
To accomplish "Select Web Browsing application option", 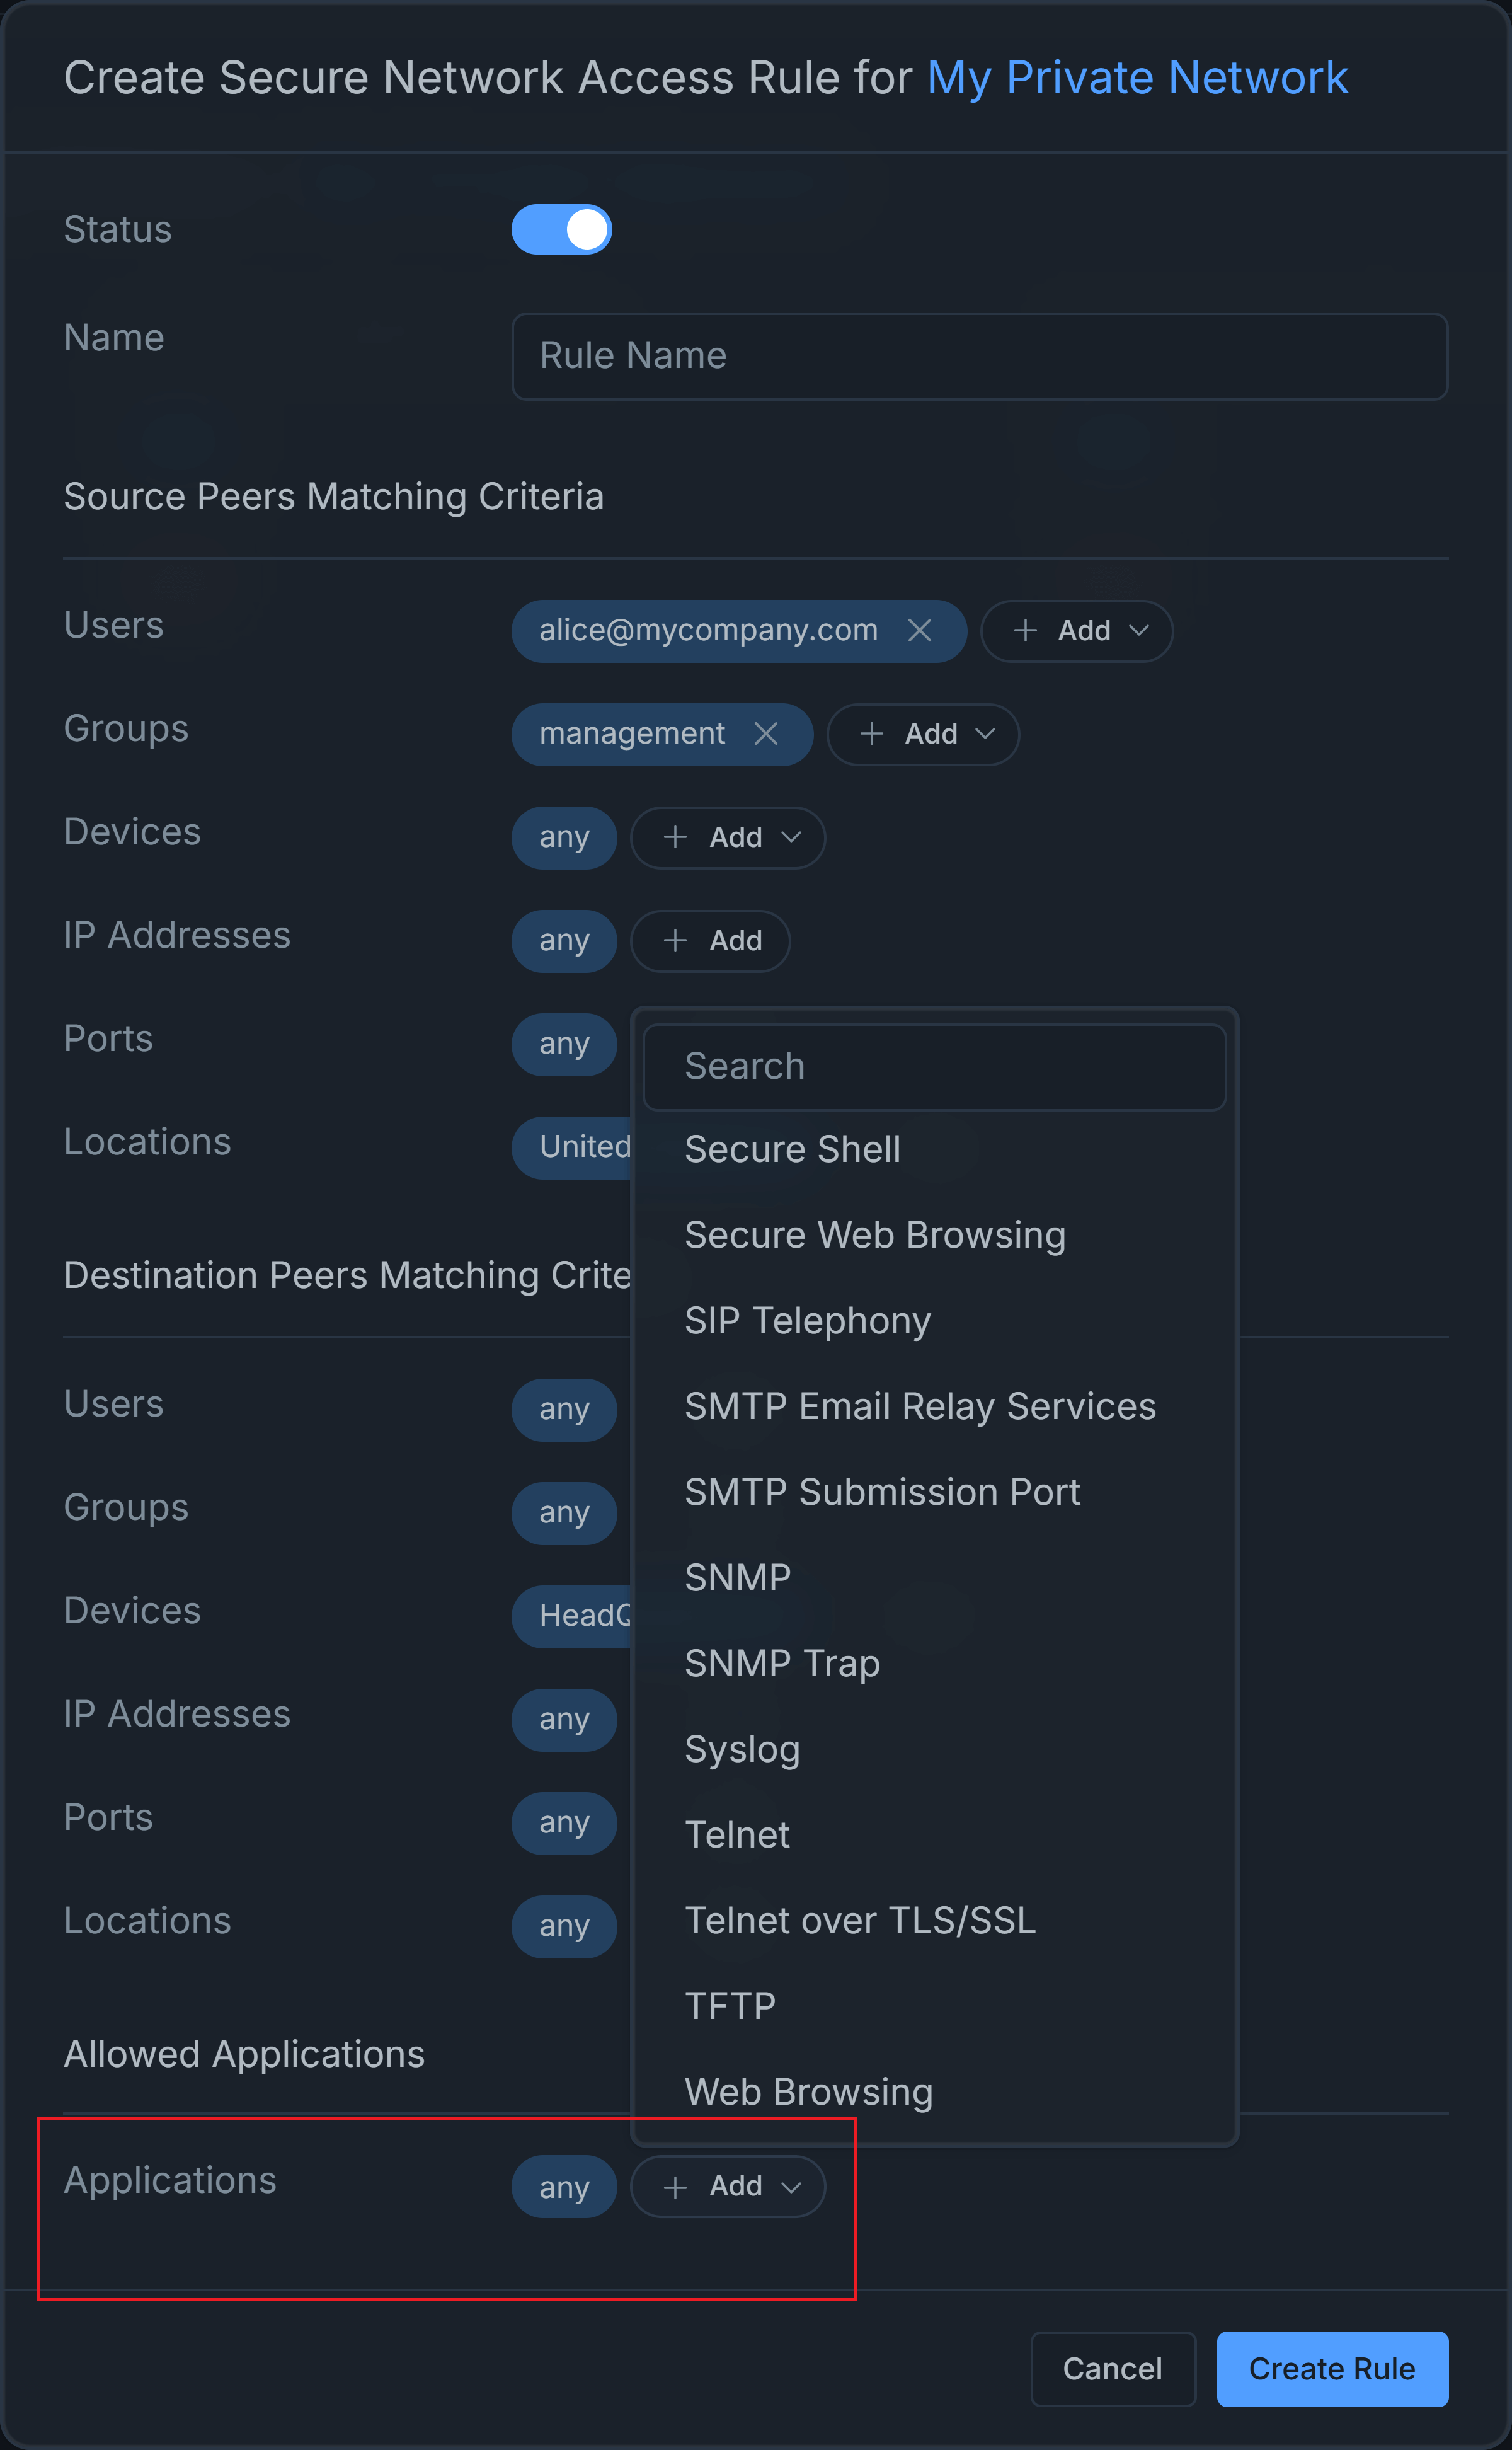I will [808, 2092].
